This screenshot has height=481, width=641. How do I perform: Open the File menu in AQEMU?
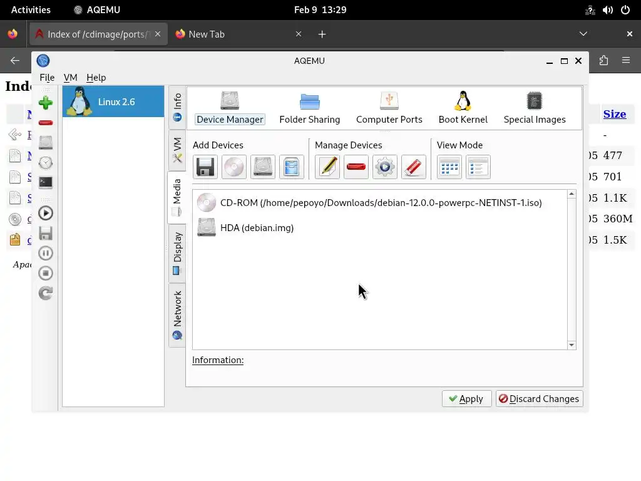pyautogui.click(x=47, y=78)
